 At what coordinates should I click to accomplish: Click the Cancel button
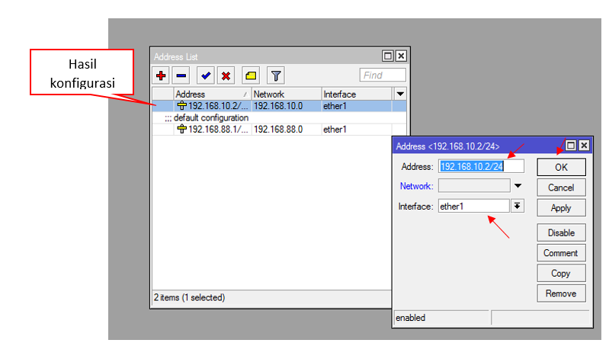click(x=561, y=188)
